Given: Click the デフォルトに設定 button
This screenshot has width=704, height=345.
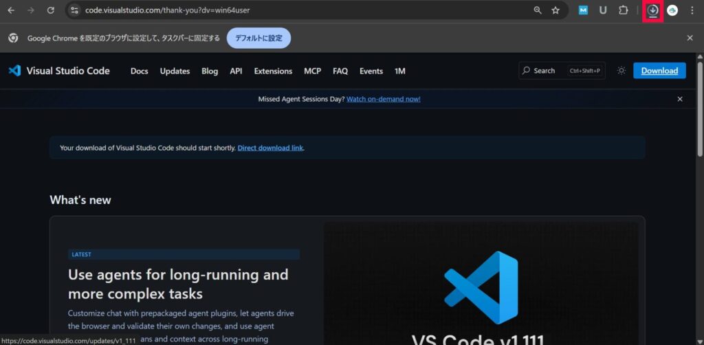Looking at the screenshot, I should (x=258, y=38).
